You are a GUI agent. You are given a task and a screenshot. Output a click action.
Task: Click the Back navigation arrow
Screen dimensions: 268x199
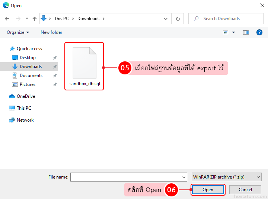click(x=7, y=19)
